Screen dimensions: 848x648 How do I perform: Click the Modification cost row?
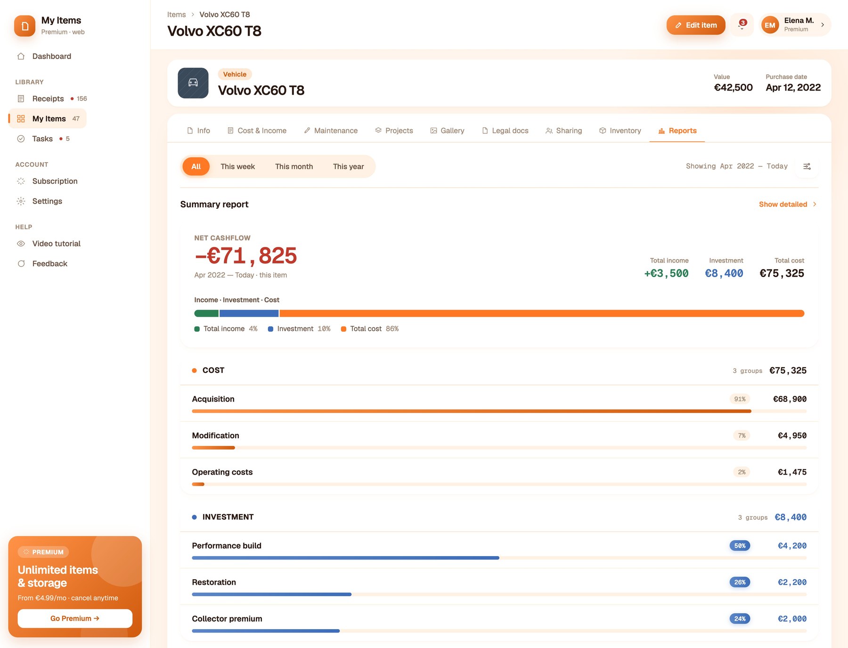pos(499,440)
